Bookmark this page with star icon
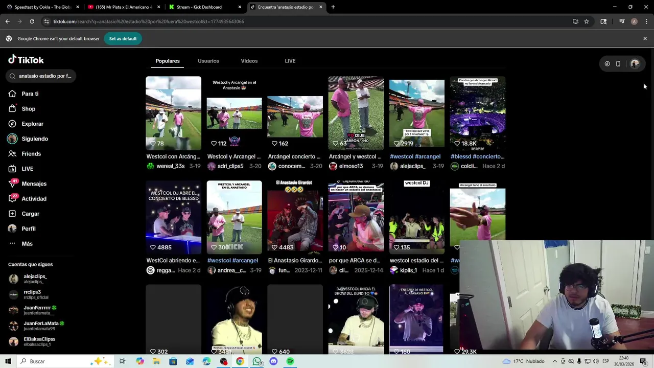This screenshot has height=368, width=654. point(587,21)
